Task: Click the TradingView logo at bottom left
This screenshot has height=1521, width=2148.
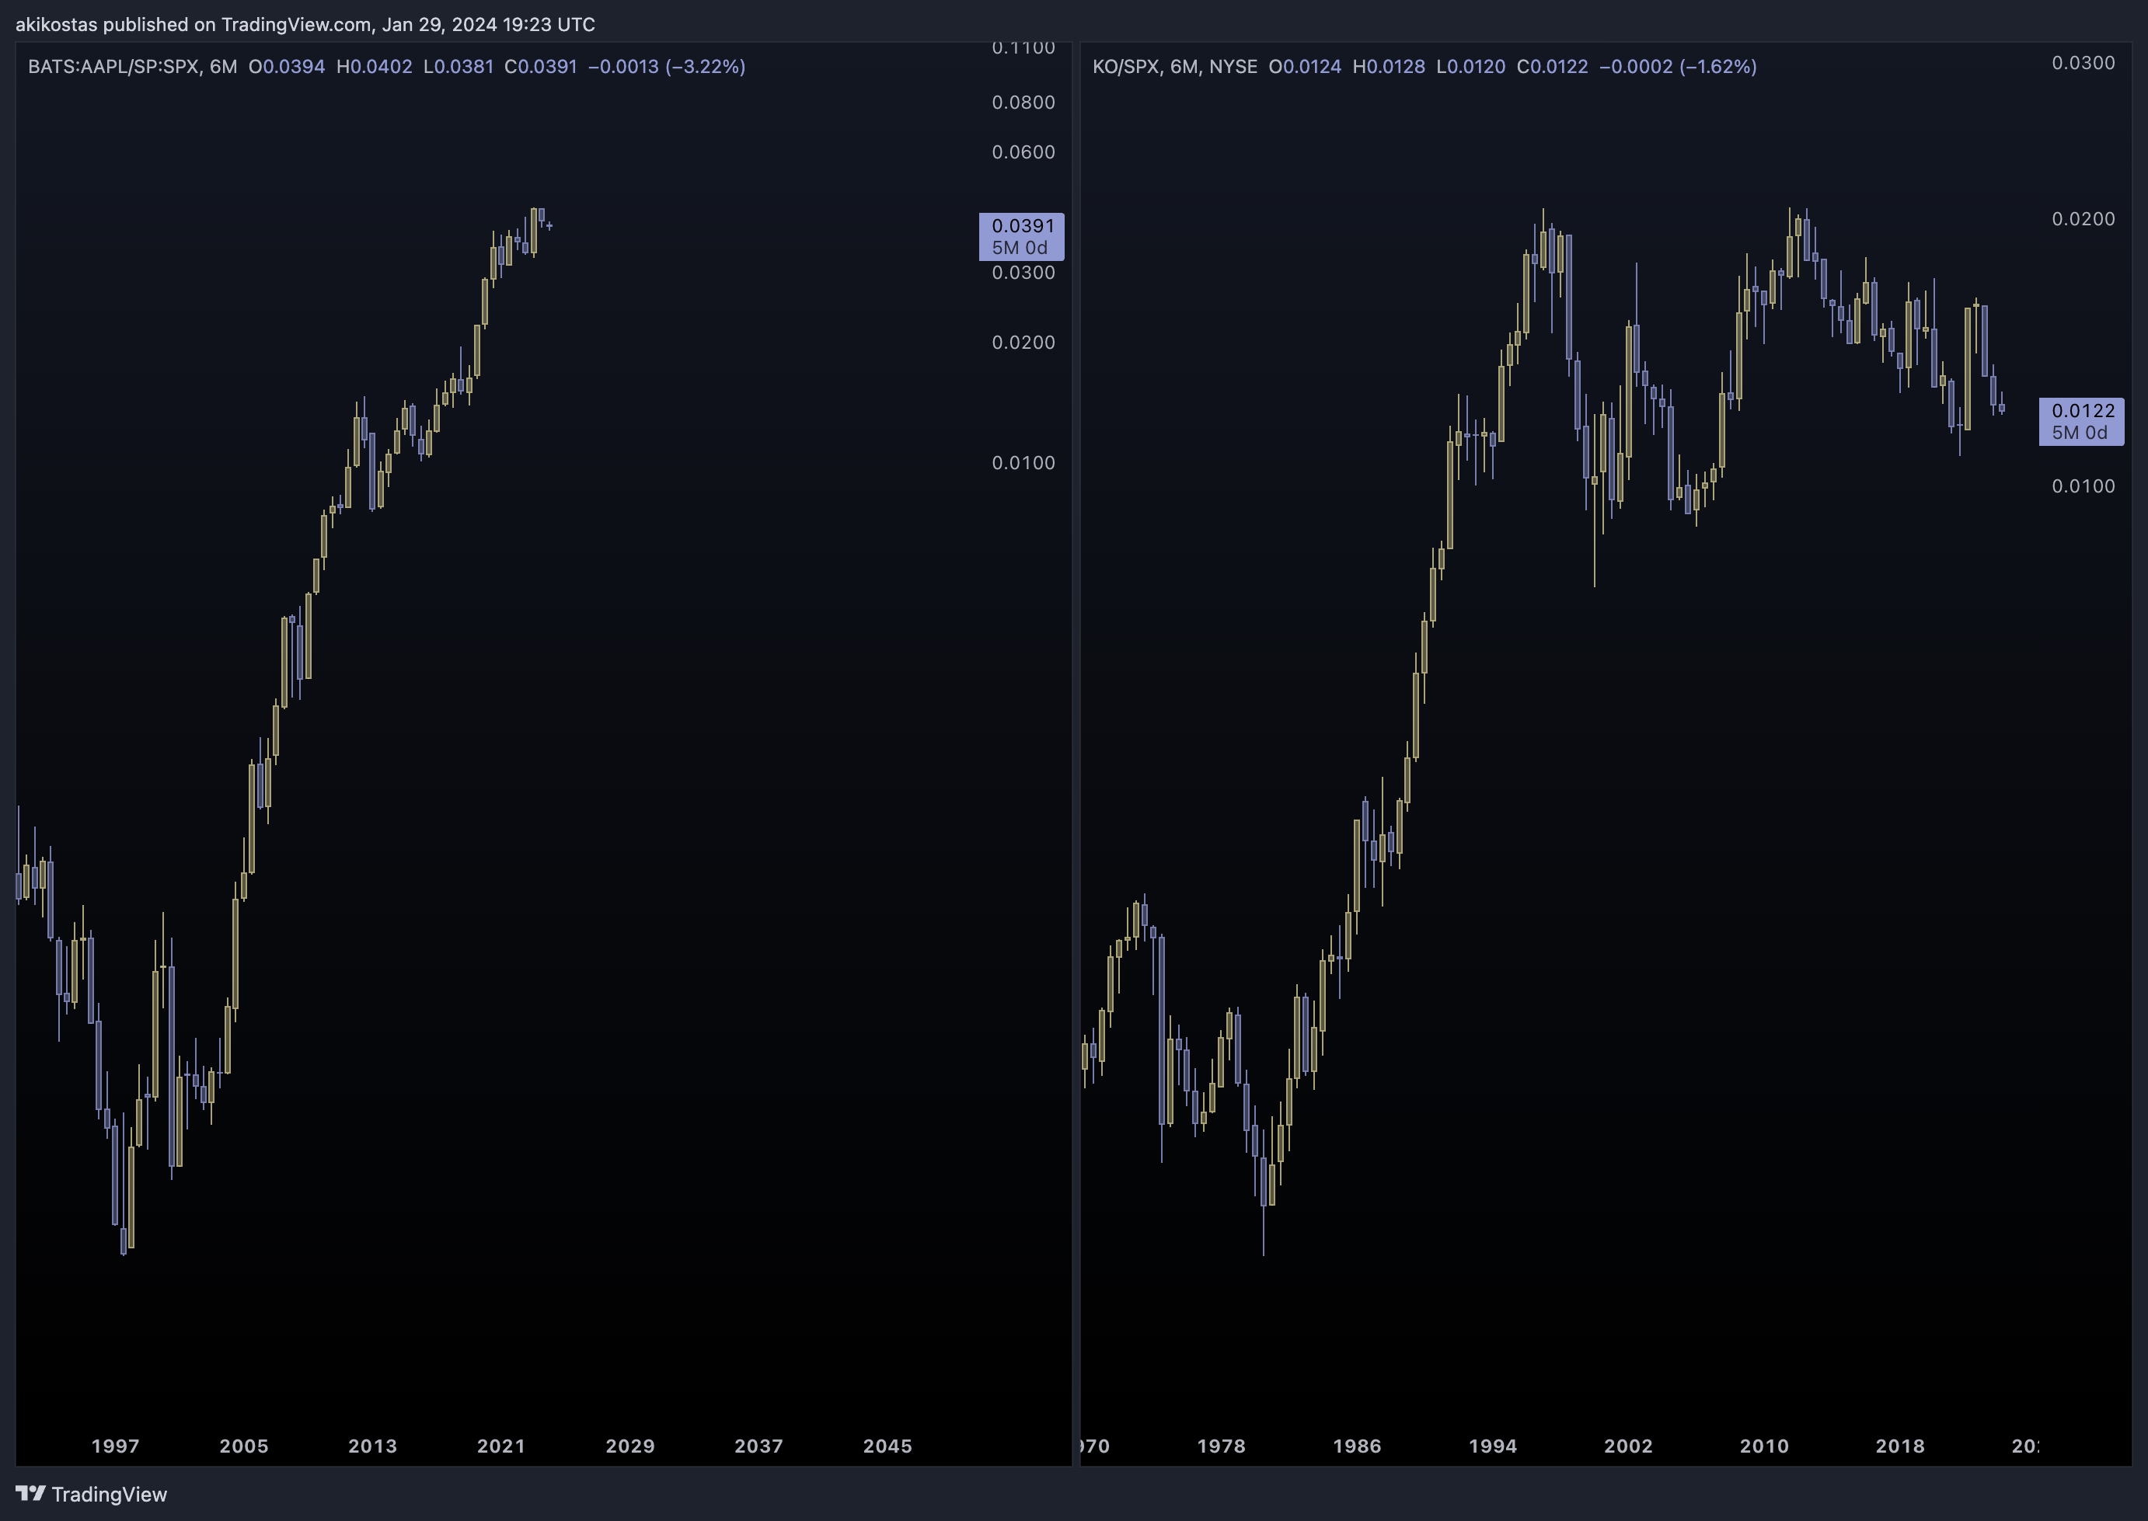Action: point(91,1494)
